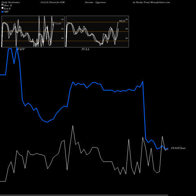Click the Slow D legend swatch
This screenshot has height=196, width=196.
point(2,5)
